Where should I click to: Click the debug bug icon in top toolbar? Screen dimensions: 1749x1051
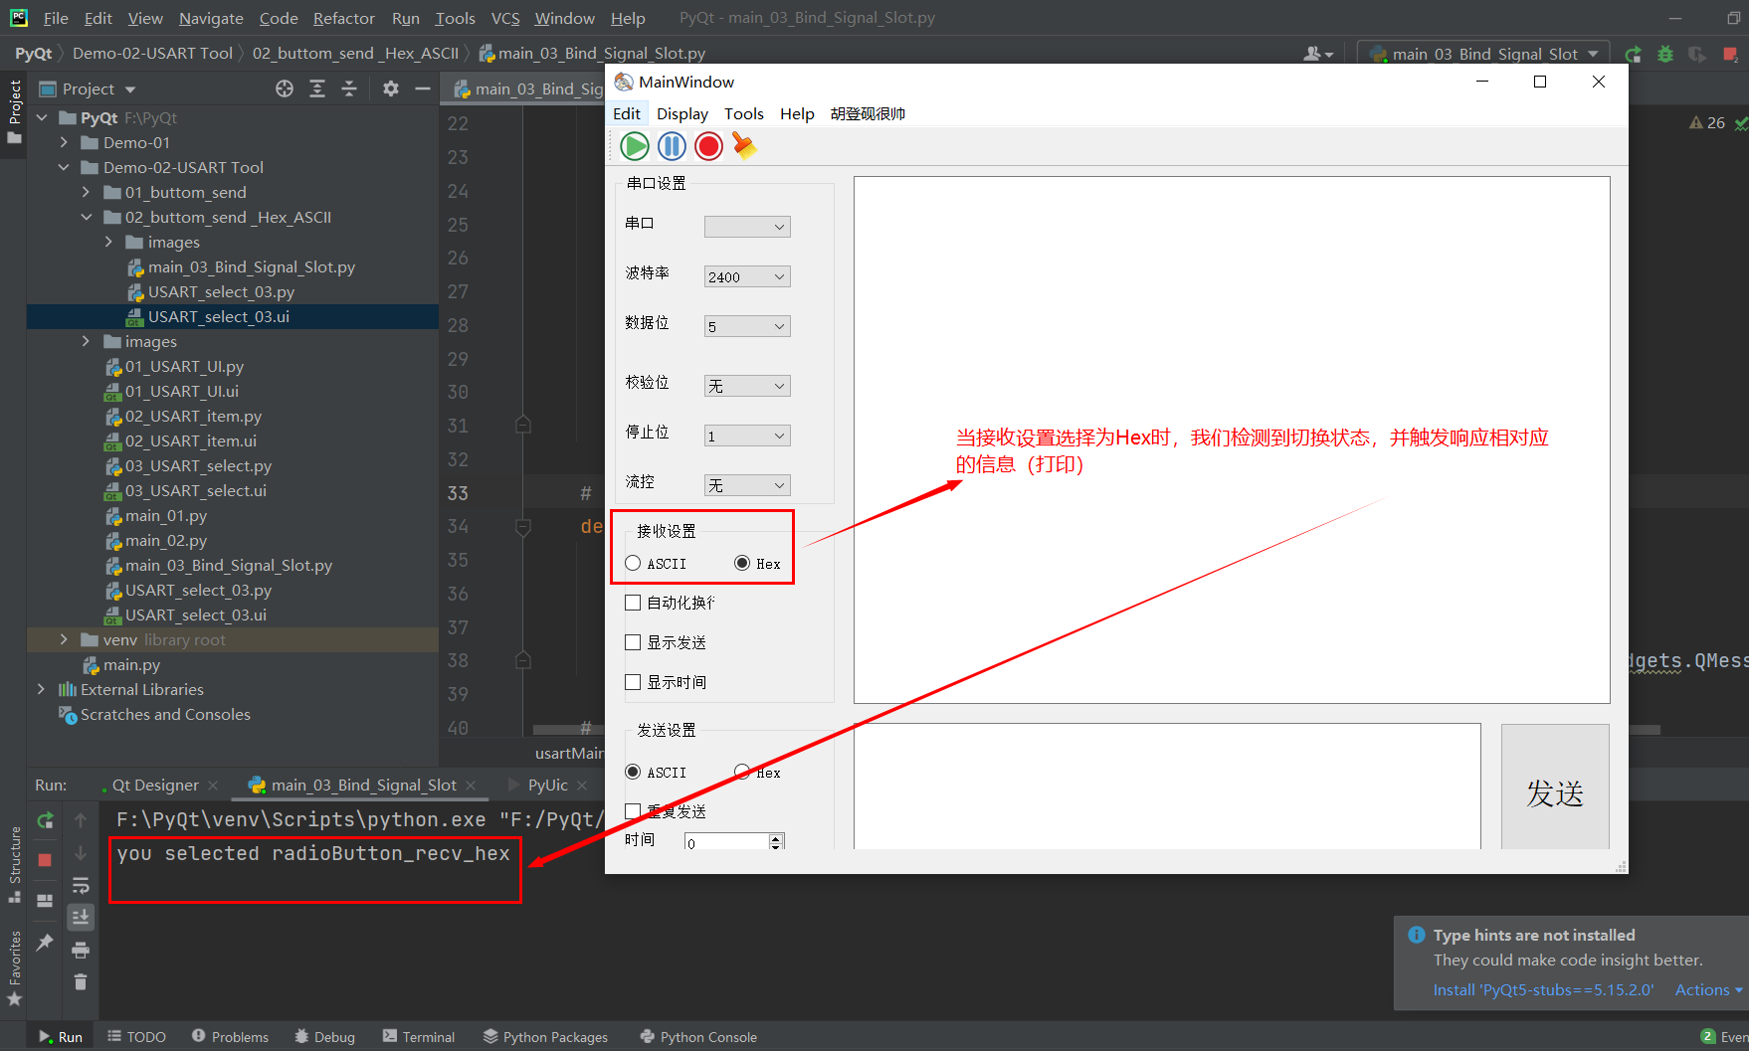pyautogui.click(x=1665, y=54)
